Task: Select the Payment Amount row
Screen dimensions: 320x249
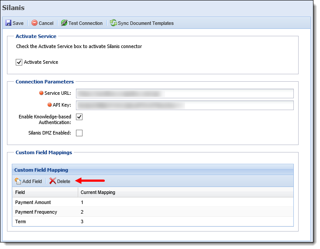Action: (153, 202)
